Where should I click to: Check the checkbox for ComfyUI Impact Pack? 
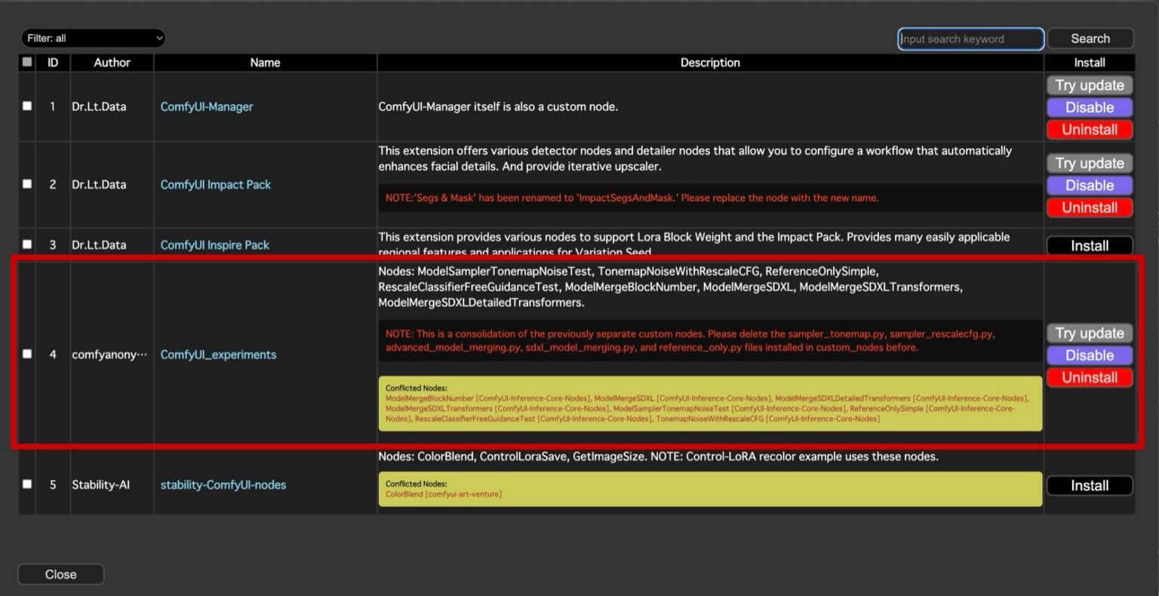[x=26, y=183]
